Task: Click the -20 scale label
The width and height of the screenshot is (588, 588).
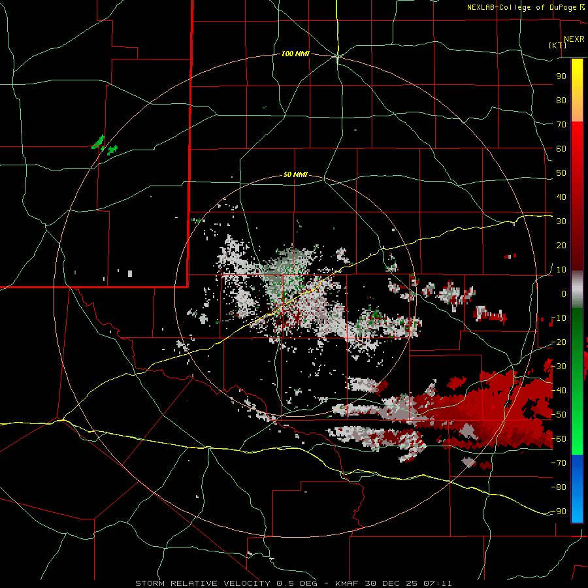Action: (559, 342)
